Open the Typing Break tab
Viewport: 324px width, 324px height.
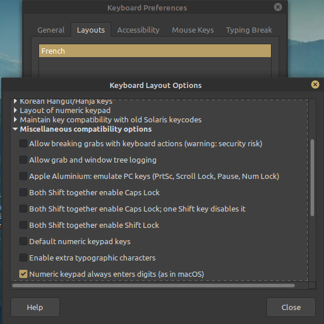[249, 30]
